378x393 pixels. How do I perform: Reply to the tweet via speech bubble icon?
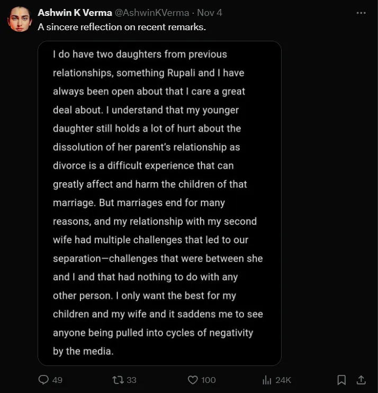(44, 380)
